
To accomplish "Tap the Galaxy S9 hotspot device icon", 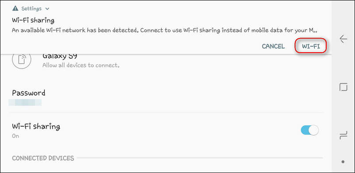I will pyautogui.click(x=22, y=59).
